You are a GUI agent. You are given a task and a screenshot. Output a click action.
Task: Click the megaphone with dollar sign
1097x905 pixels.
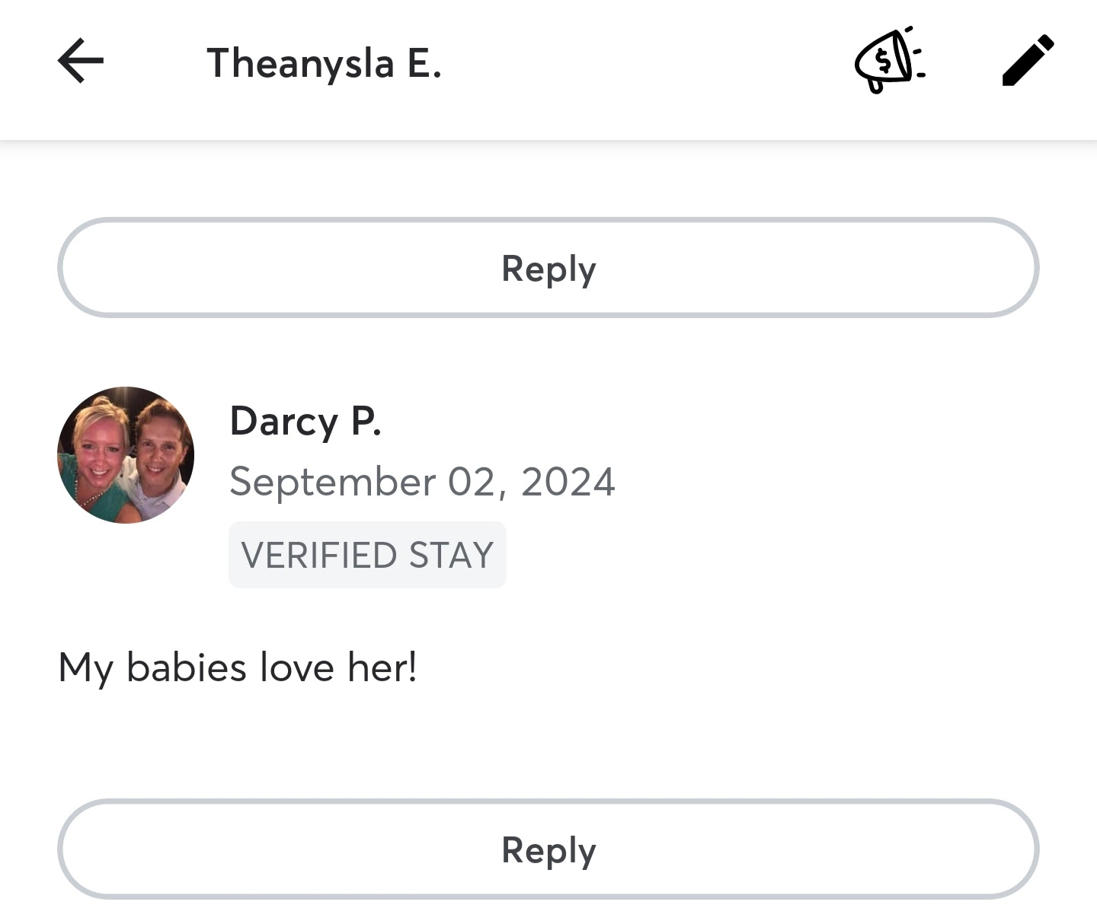[x=888, y=61]
